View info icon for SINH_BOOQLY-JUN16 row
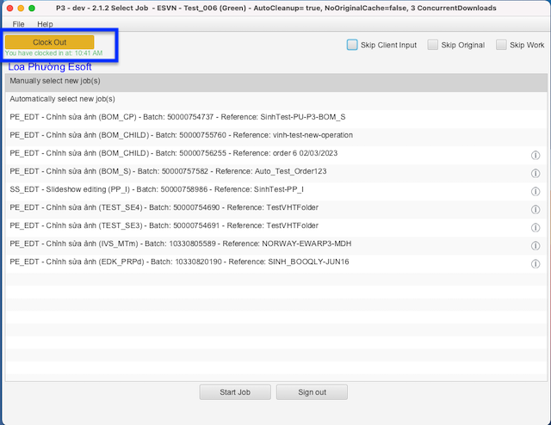 point(536,264)
